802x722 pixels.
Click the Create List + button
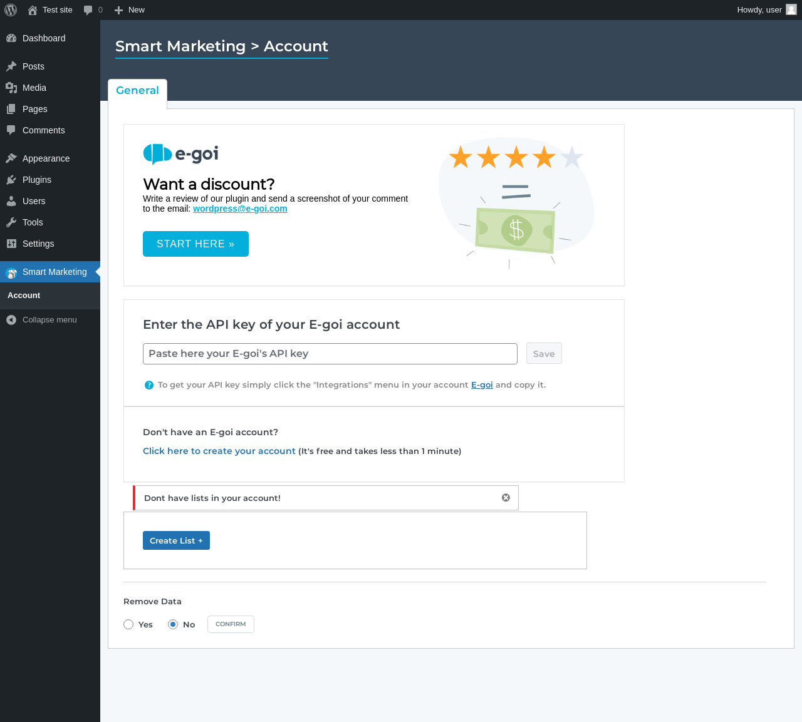click(176, 540)
